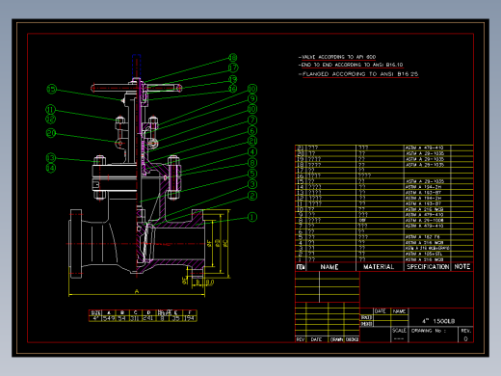
Task: Click the SIZE header in dimension table
Action: coord(95,312)
